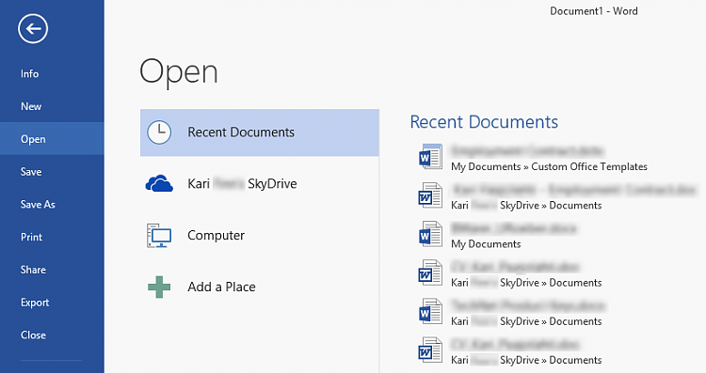The image size is (706, 373).
Task: Click the SkyDrive cloud icon
Action: tap(159, 184)
